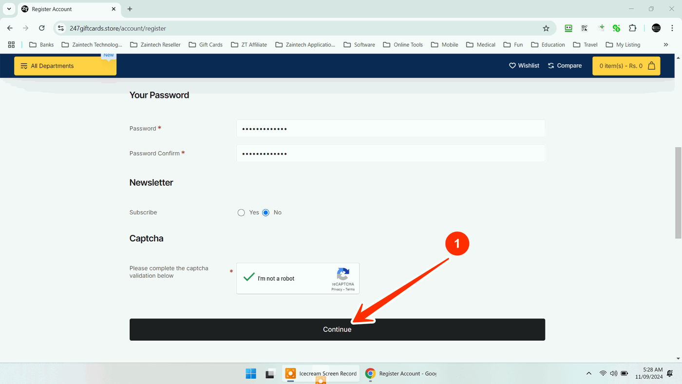Open the Windows Start menu
The height and width of the screenshot is (384, 682).
pos(251,374)
